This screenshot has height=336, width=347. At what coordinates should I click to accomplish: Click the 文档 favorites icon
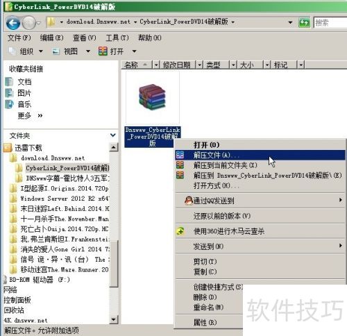point(9,82)
